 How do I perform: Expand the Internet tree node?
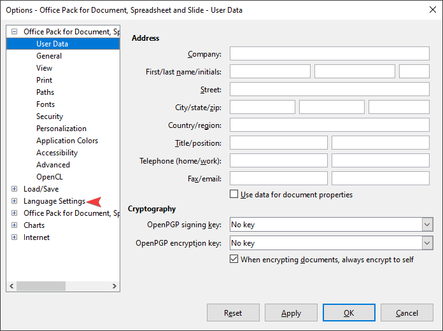coord(15,237)
